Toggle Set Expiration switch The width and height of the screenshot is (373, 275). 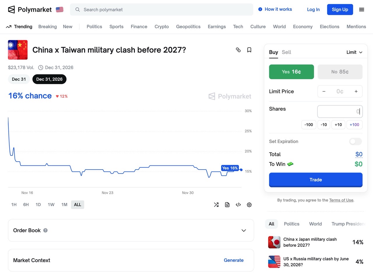tap(355, 142)
